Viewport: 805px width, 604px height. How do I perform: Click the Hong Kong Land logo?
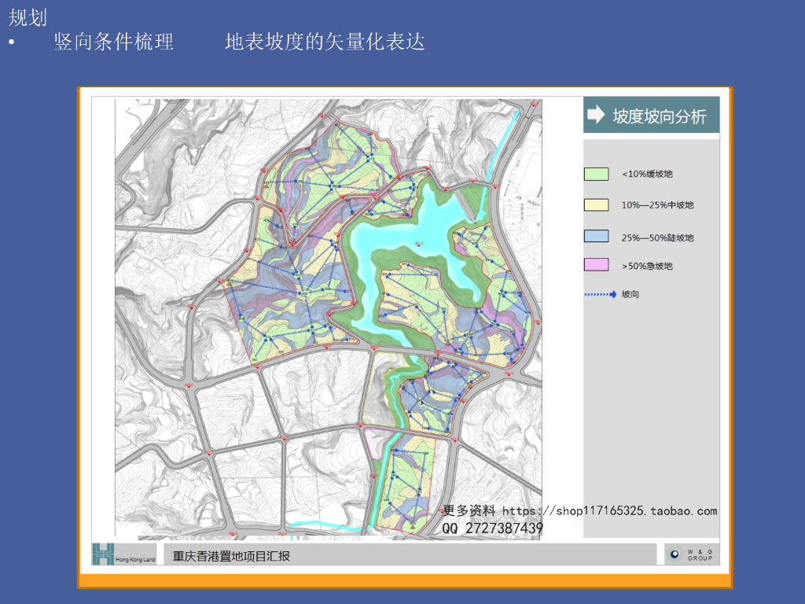click(x=123, y=554)
